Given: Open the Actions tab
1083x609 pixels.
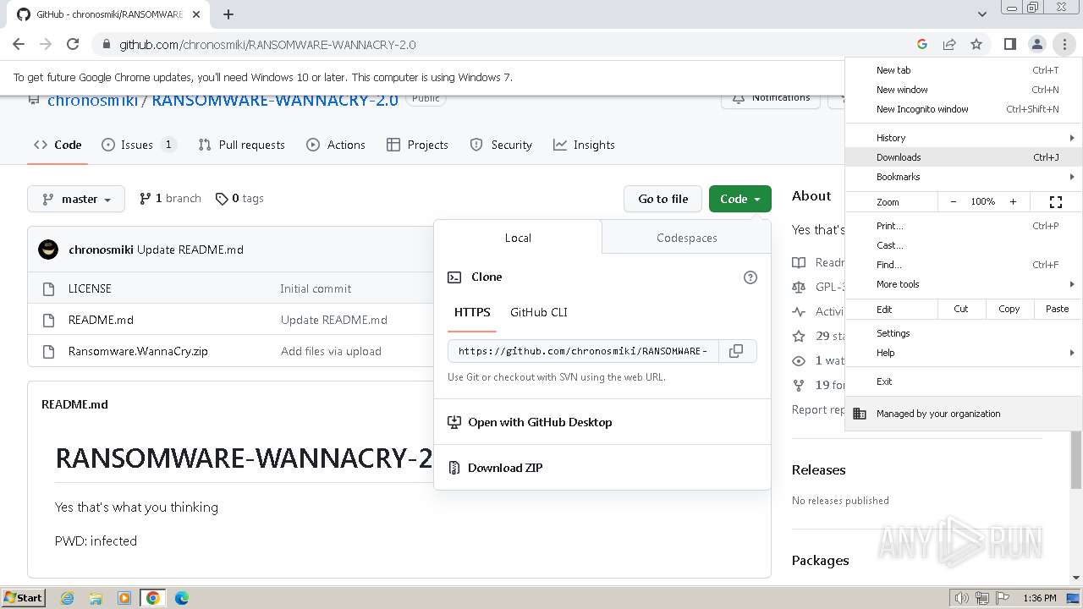Looking at the screenshot, I should (336, 145).
